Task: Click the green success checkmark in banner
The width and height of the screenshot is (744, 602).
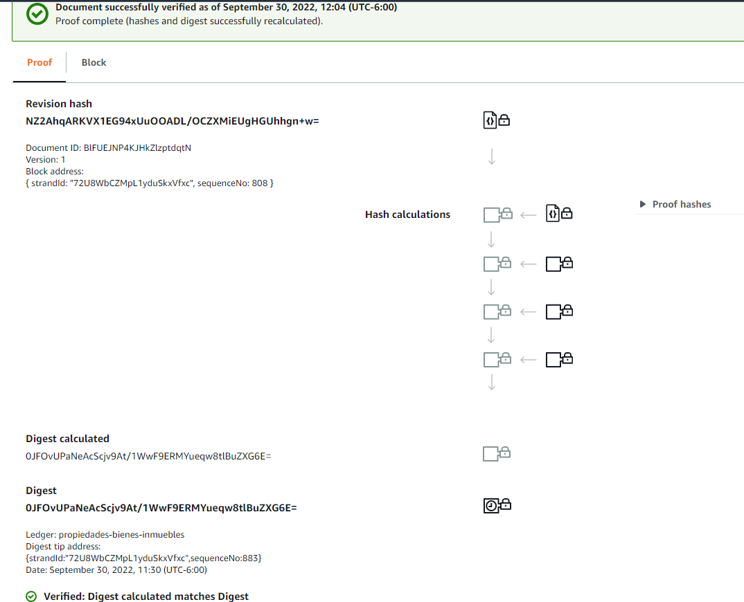Action: 37,14
